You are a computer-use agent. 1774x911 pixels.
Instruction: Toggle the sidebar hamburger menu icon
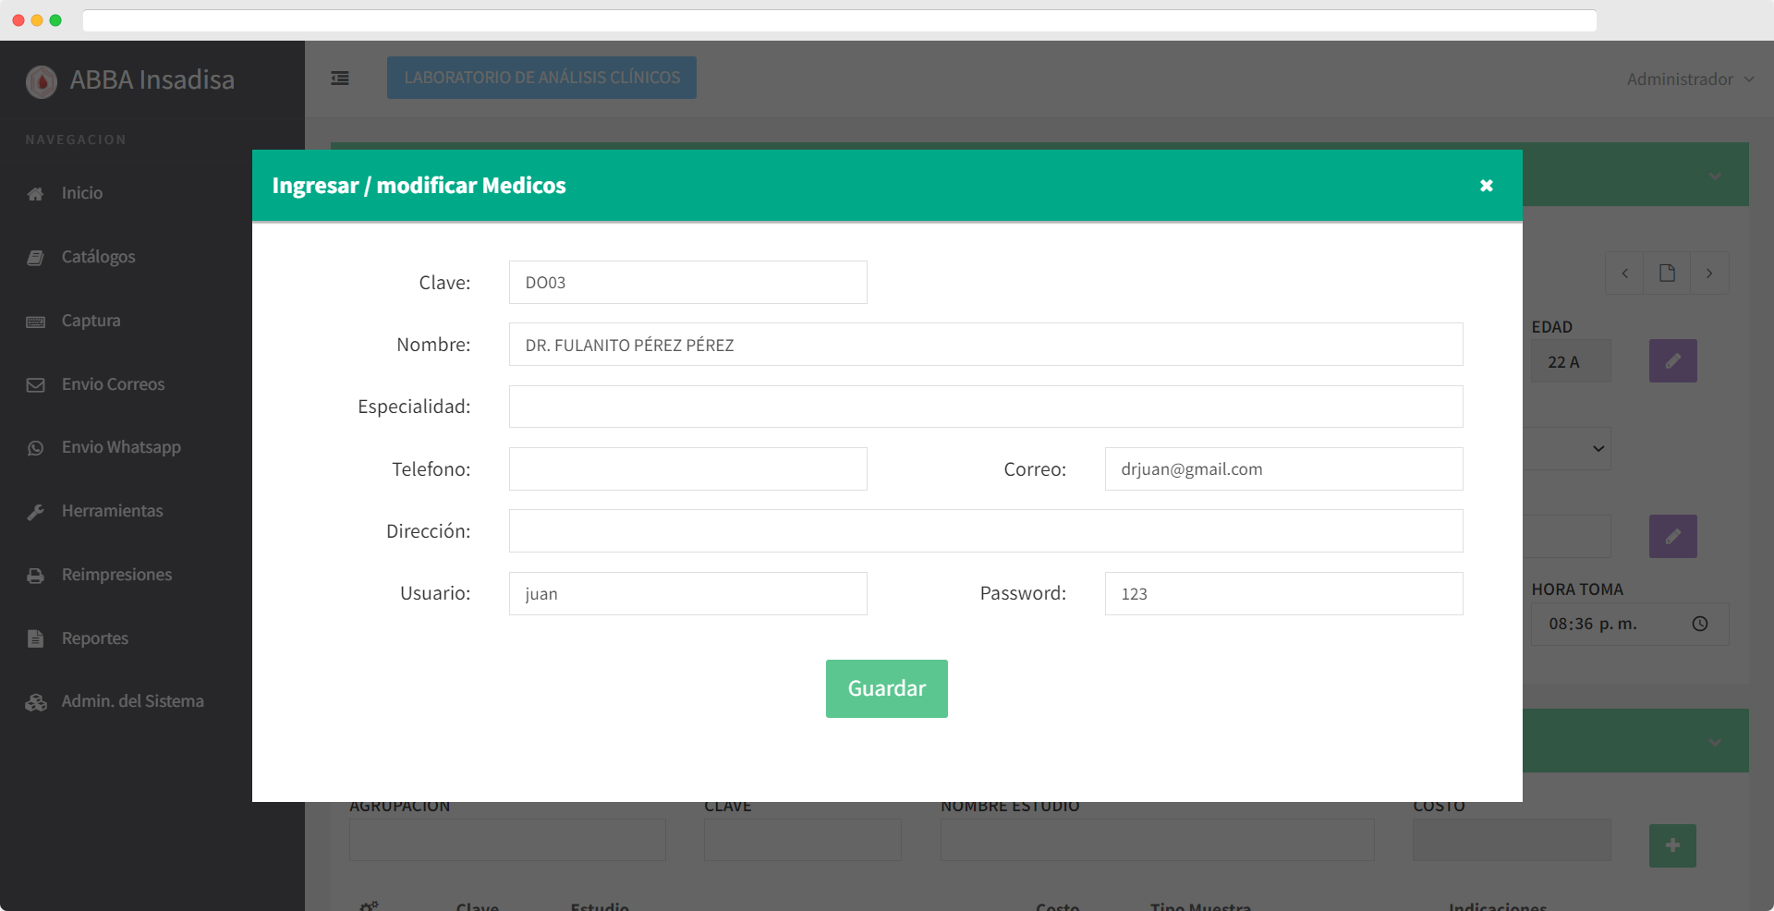(x=340, y=79)
